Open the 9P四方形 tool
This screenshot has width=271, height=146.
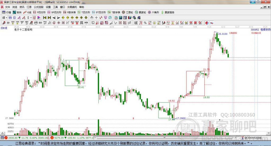click(55, 12)
